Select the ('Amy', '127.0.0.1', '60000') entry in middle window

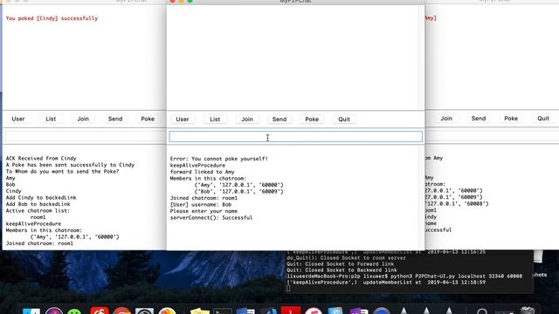pos(238,185)
